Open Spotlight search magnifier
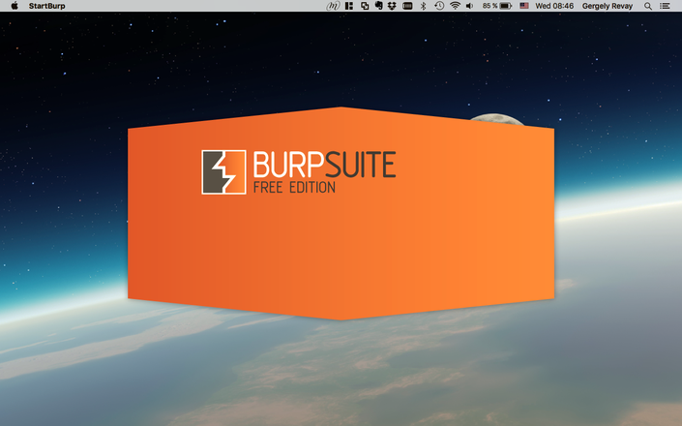This screenshot has height=426, width=682. [x=648, y=6]
